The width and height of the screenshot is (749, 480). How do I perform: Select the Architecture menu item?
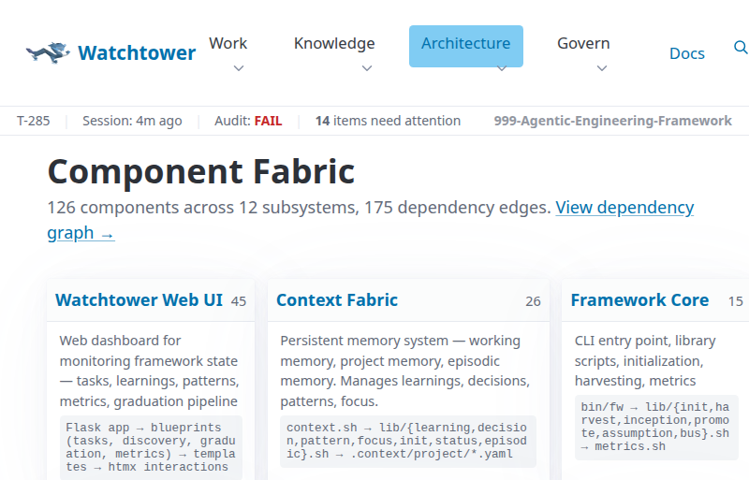click(x=465, y=46)
